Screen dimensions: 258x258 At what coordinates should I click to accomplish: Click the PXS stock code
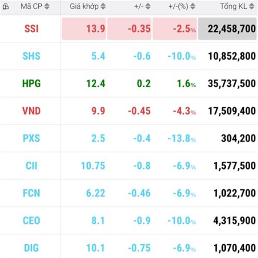coord(31,138)
